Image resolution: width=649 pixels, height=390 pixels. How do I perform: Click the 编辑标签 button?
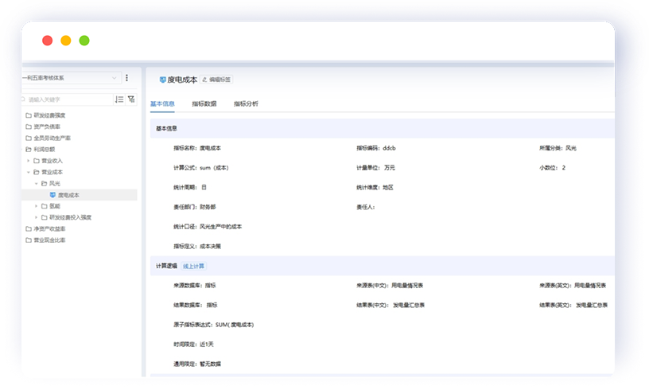click(x=216, y=80)
